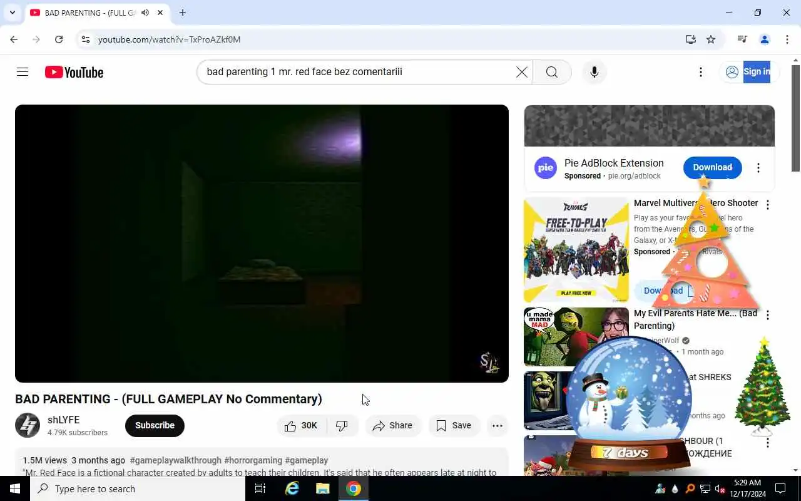Open Task View on the taskbar
Image resolution: width=801 pixels, height=501 pixels.
click(260, 488)
